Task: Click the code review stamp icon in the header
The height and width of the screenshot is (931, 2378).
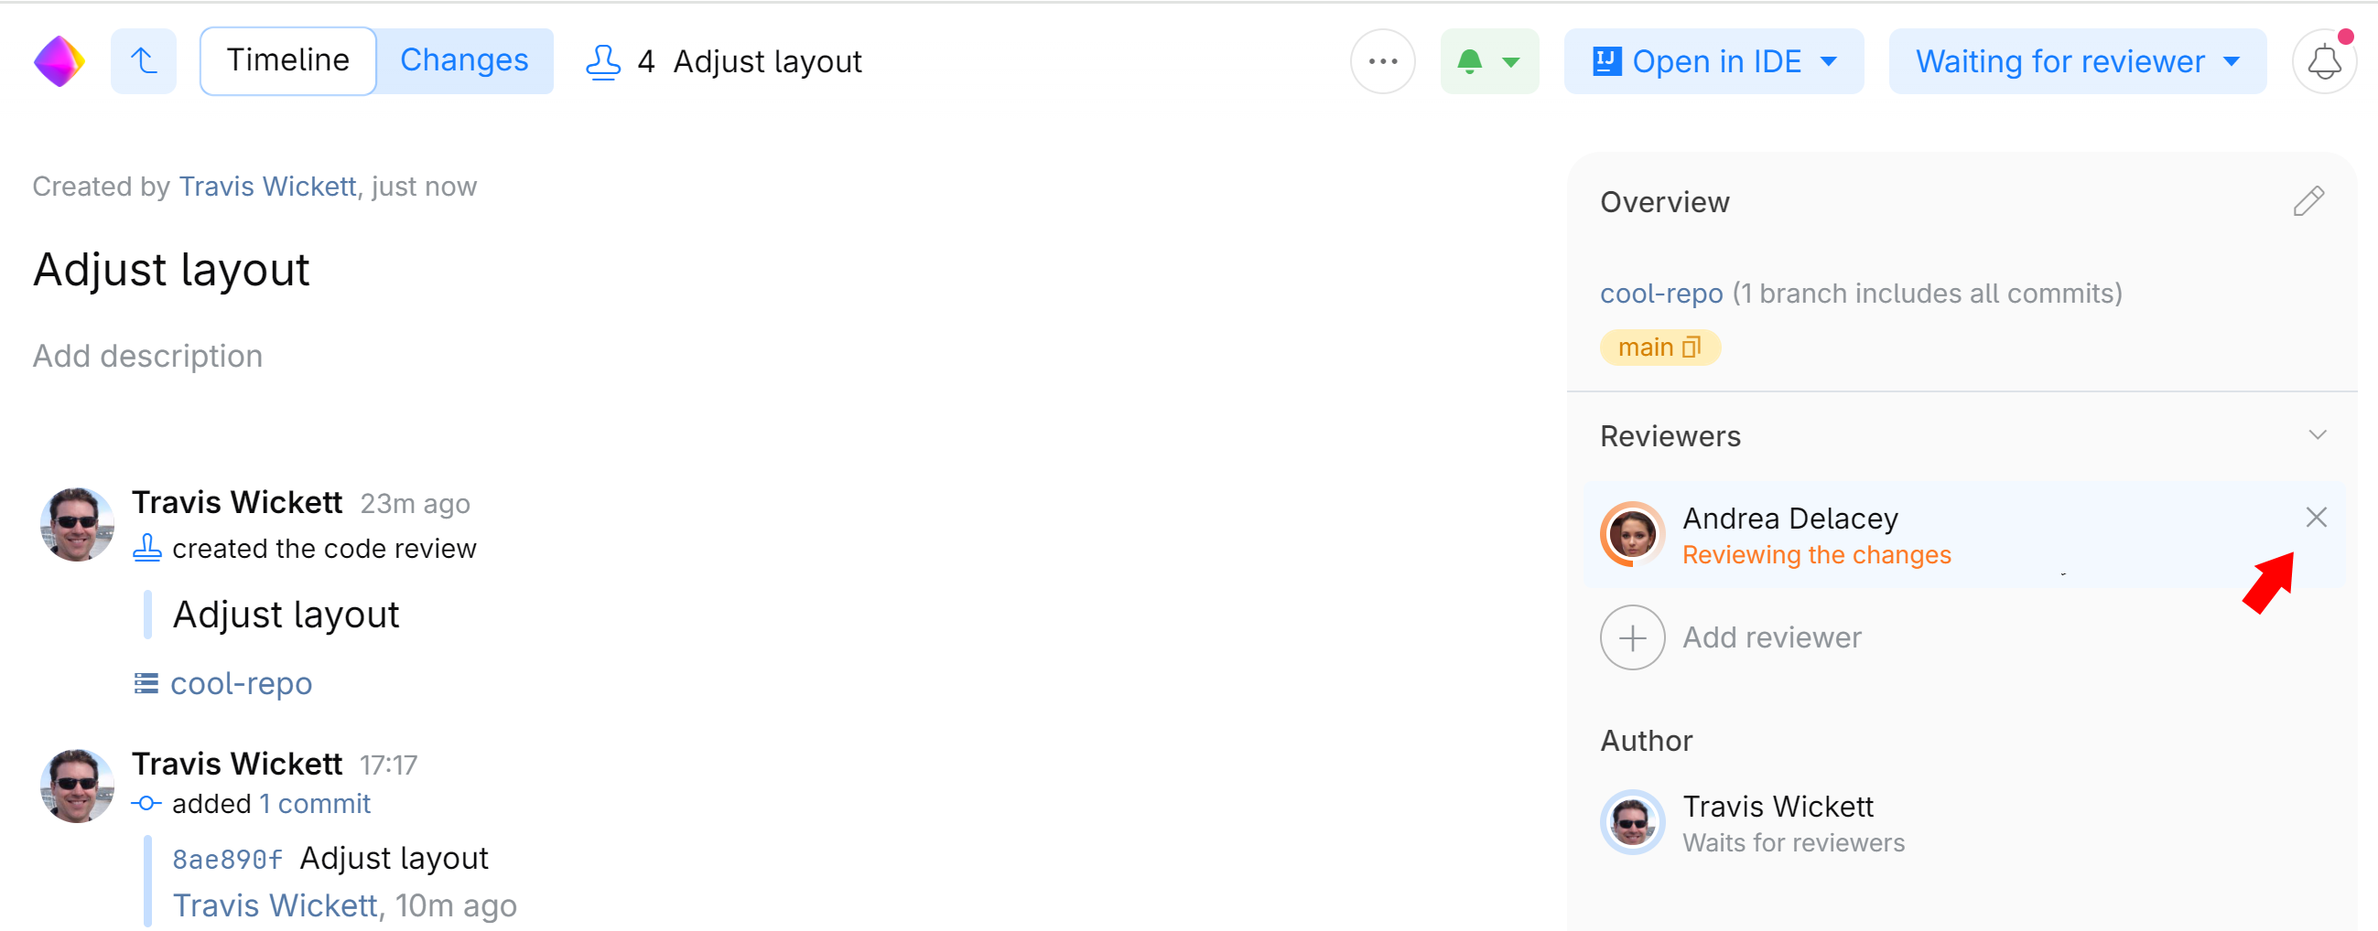Action: 604,61
